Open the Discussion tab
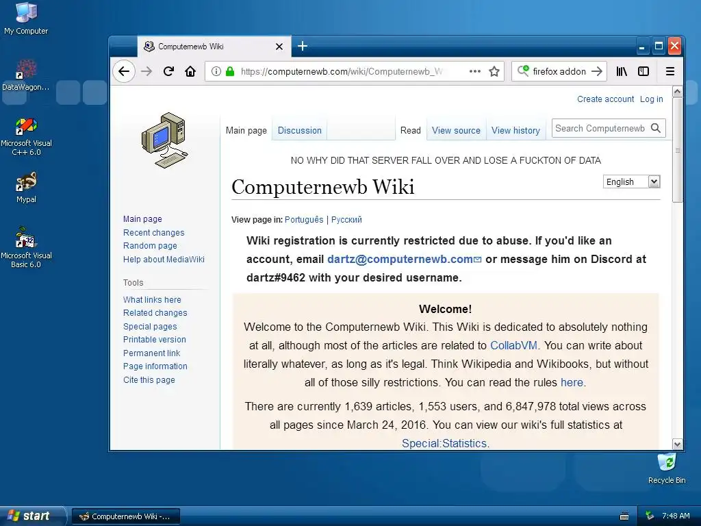Screen dimensions: 701x526 [300, 130]
